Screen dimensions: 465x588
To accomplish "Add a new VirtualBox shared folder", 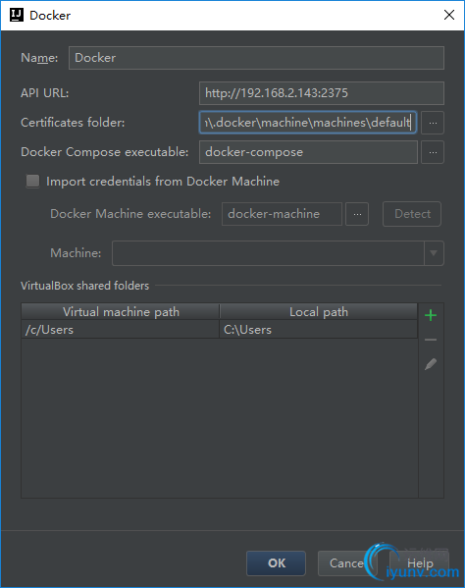I will (431, 315).
